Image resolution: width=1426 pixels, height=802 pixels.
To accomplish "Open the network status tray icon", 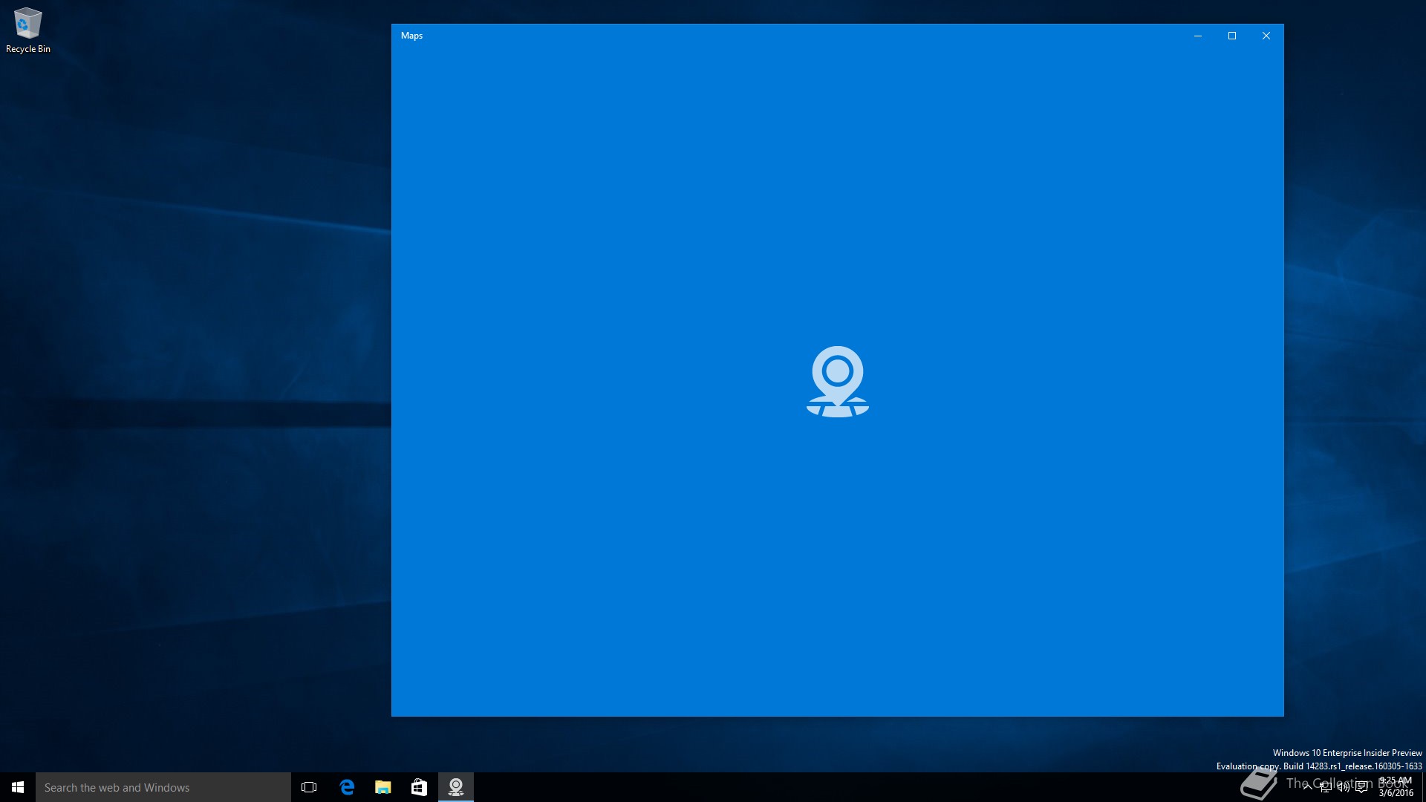I will point(1325,787).
